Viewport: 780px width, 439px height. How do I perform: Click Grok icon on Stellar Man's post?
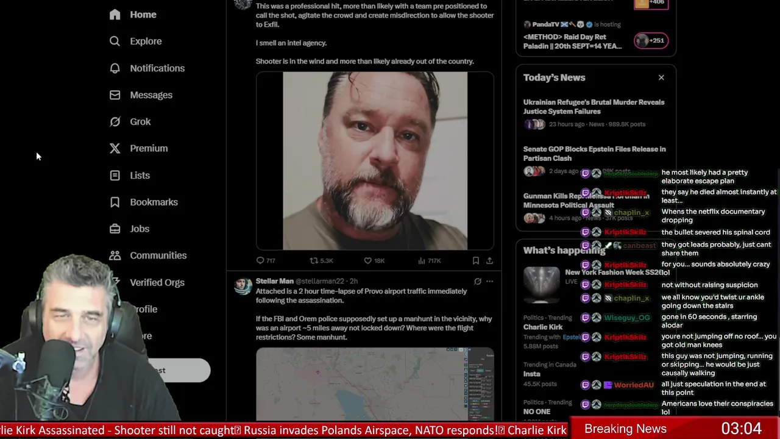pyautogui.click(x=478, y=281)
